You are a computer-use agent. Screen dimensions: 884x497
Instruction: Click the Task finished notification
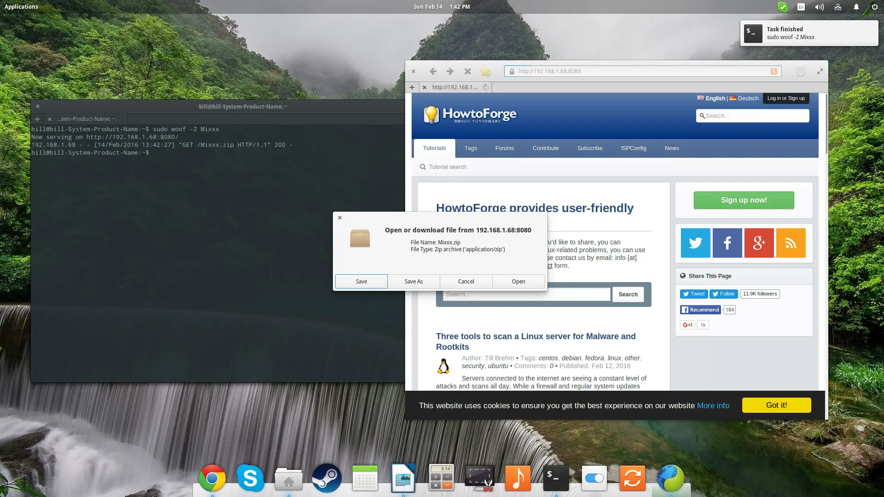tap(809, 33)
